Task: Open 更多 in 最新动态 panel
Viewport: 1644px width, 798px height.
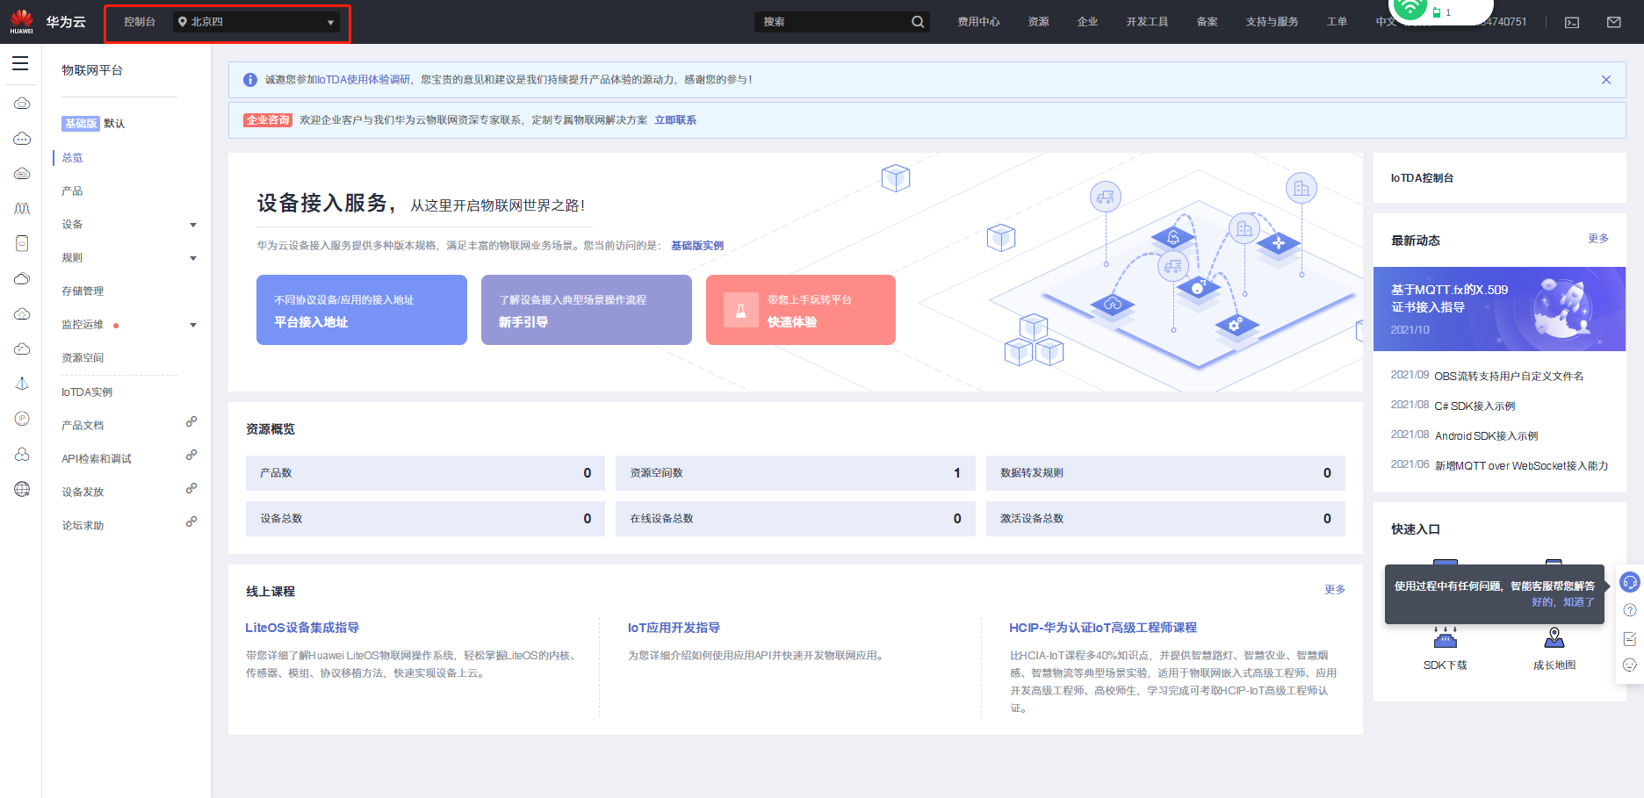Action: pyautogui.click(x=1598, y=239)
